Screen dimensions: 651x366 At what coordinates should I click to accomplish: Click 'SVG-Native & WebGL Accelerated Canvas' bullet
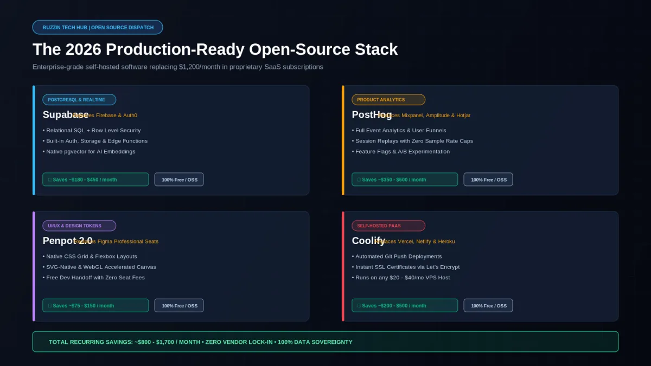99,267
